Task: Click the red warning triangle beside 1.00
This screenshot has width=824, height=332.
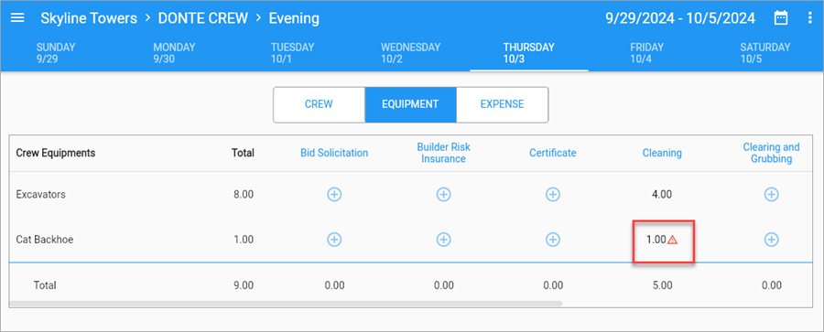Action: (x=673, y=240)
